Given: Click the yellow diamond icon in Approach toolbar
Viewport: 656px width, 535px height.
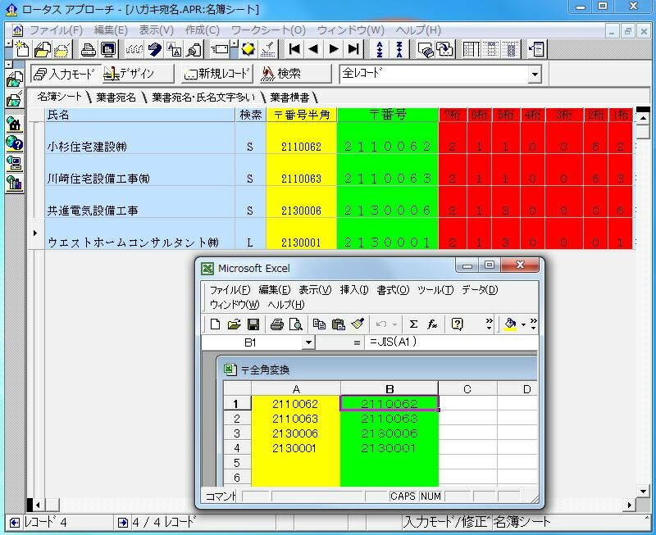Looking at the screenshot, I should [x=248, y=49].
